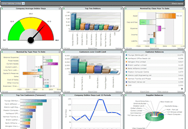Open Top Ten Debtors full size
This screenshot has height=129, width=188.
pos(67,48)
